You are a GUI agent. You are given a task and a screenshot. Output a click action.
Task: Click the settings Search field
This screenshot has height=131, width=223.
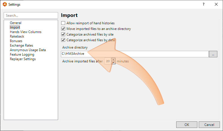[31, 15]
